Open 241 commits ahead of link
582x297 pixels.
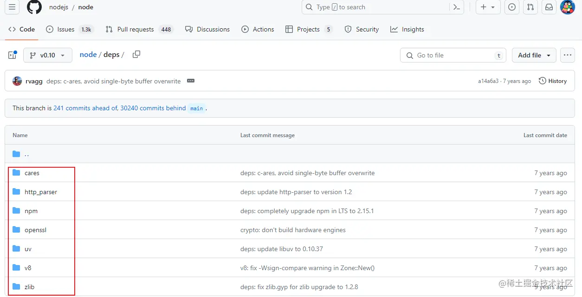pyautogui.click(x=85, y=108)
